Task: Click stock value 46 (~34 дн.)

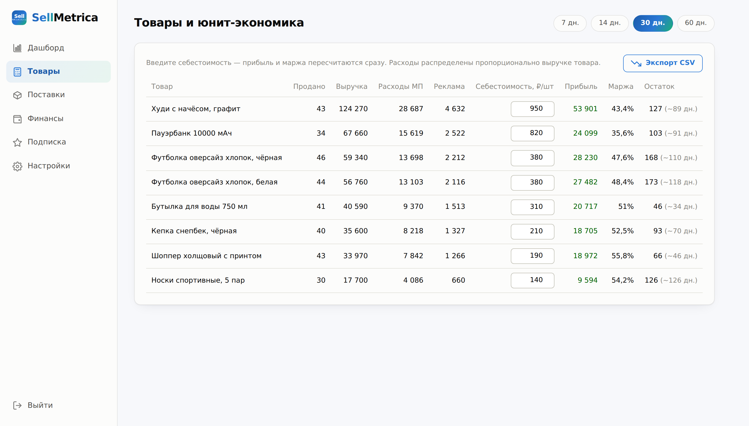Action: (675, 207)
